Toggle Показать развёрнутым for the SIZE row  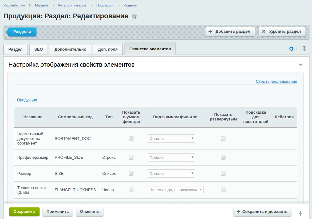223,173
